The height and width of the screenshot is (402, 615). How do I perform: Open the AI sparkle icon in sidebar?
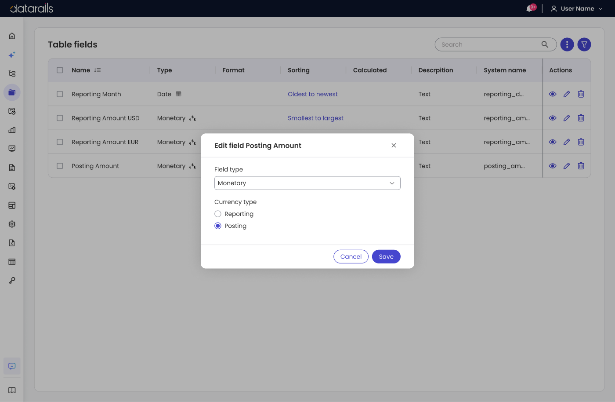coord(12,55)
